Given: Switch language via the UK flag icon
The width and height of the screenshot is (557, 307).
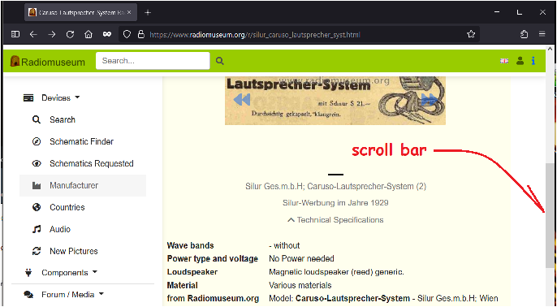Looking at the screenshot, I should [504, 61].
